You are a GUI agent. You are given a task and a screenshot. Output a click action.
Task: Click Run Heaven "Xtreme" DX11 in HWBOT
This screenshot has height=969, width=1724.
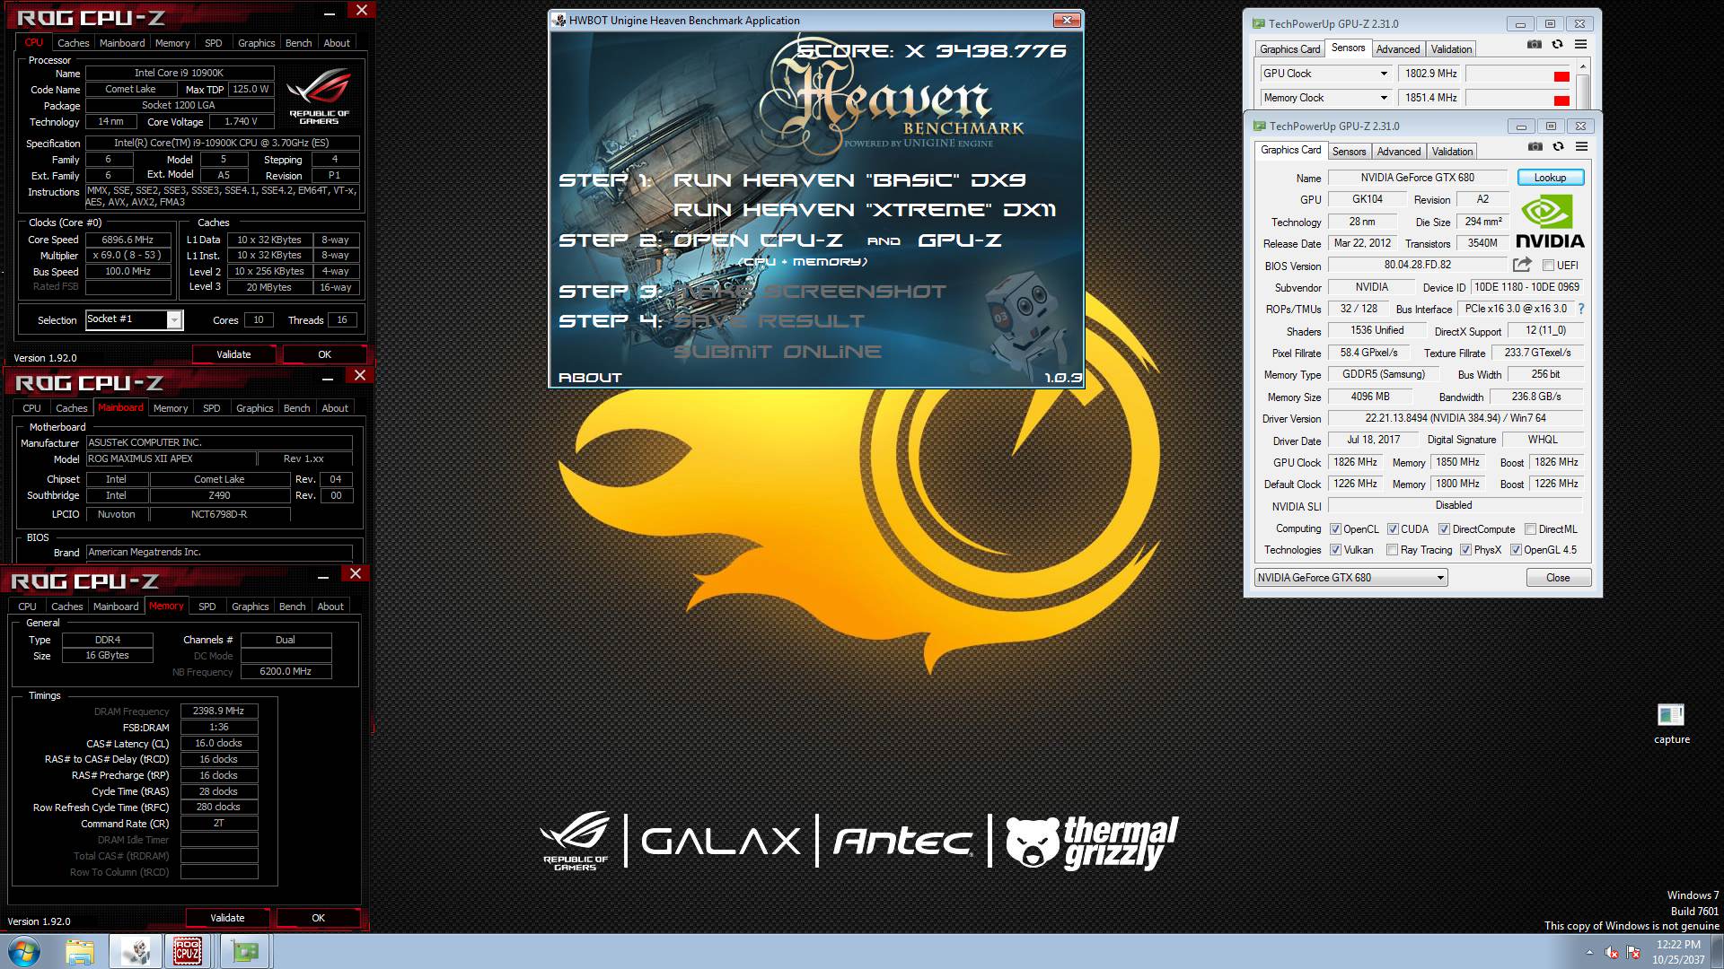click(865, 210)
